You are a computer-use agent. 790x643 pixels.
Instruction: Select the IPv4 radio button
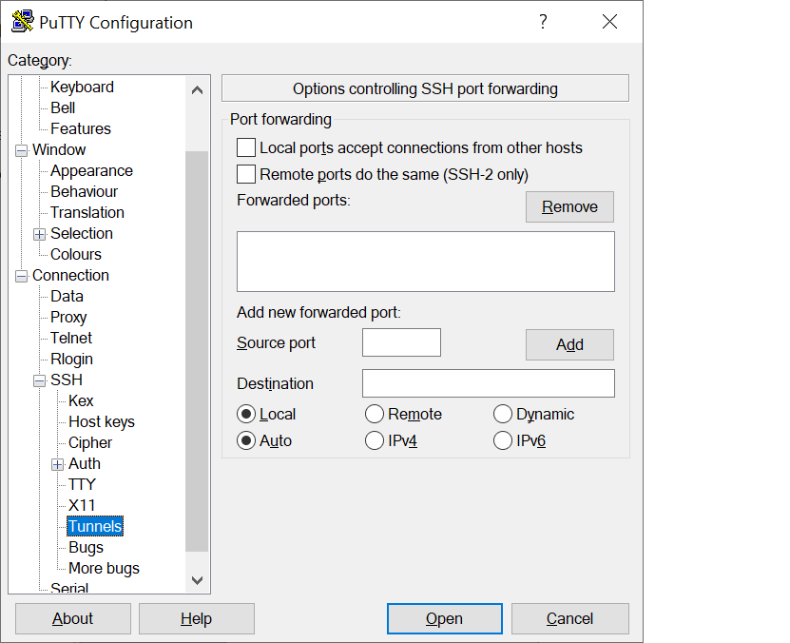[x=375, y=441]
